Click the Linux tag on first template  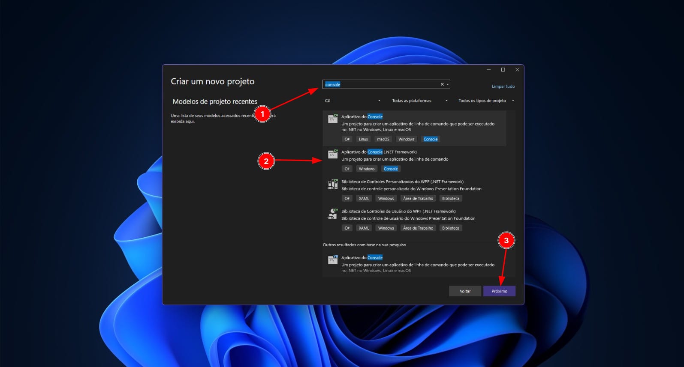click(x=363, y=139)
